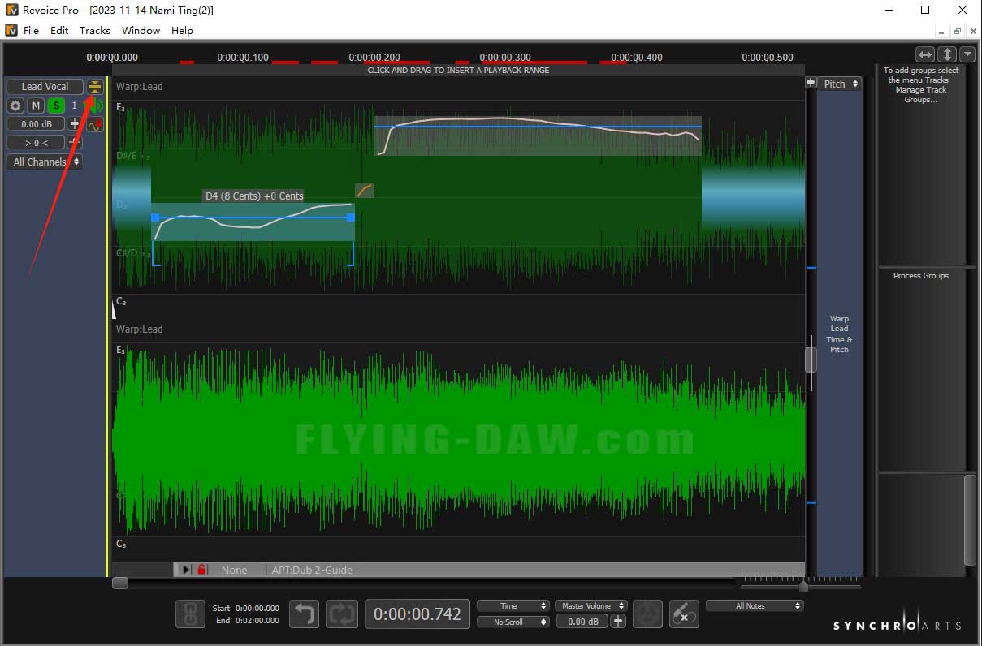Click the 0.00 dB track volume field
The height and width of the screenshot is (646, 982).
pyautogui.click(x=36, y=124)
